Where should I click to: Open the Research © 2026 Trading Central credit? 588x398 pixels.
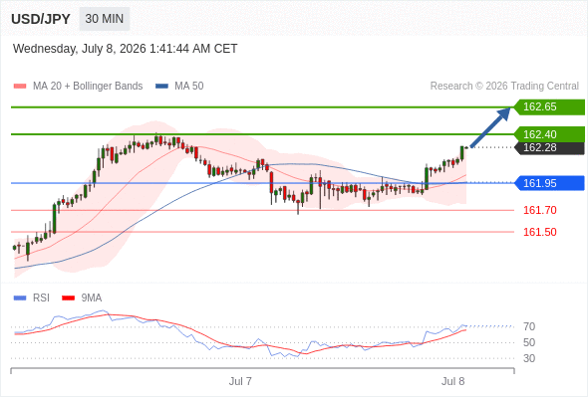(x=504, y=87)
